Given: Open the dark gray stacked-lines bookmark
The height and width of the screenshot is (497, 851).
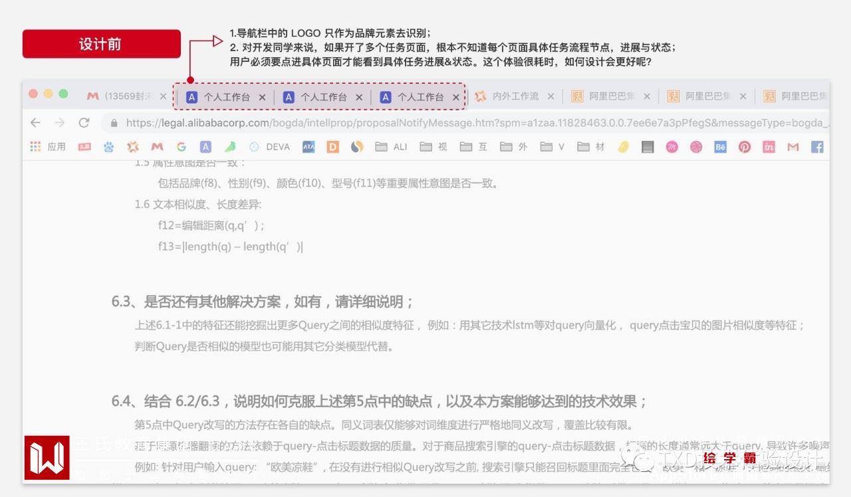Looking at the screenshot, I should point(648,147).
